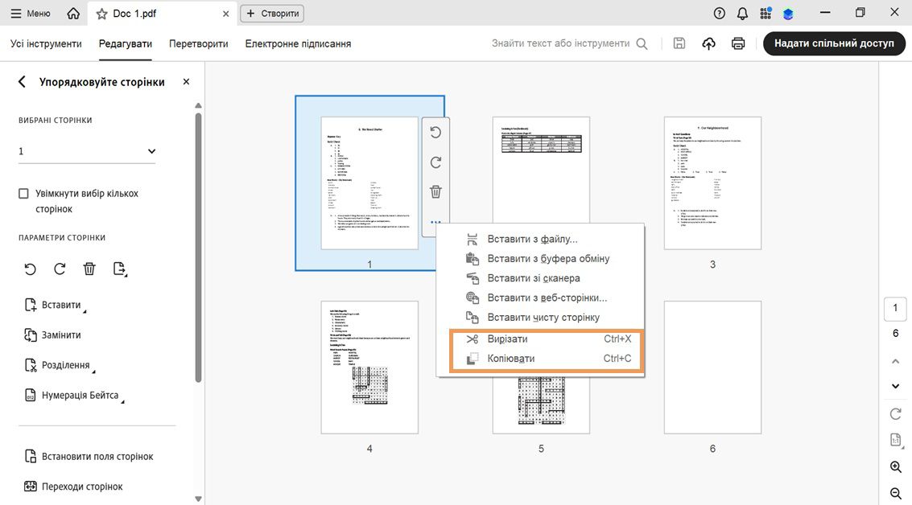Star the Doc 1.pdf tab

click(x=101, y=14)
